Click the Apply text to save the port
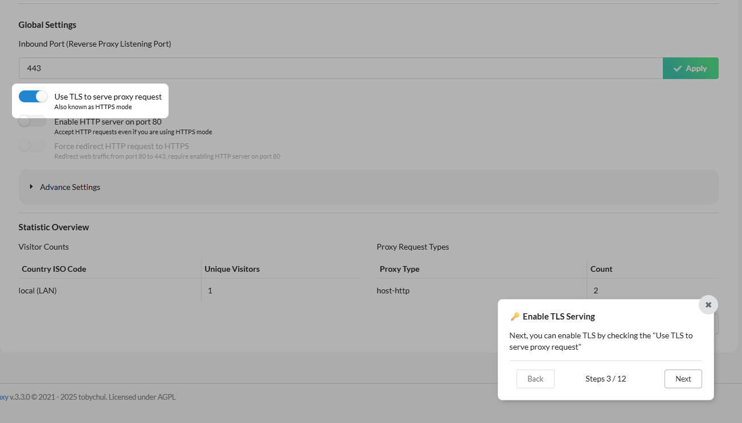The image size is (742, 423). tap(696, 68)
